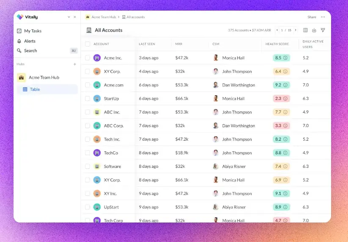Open the filter funnel icon
The width and height of the screenshot is (348, 242).
click(x=323, y=30)
